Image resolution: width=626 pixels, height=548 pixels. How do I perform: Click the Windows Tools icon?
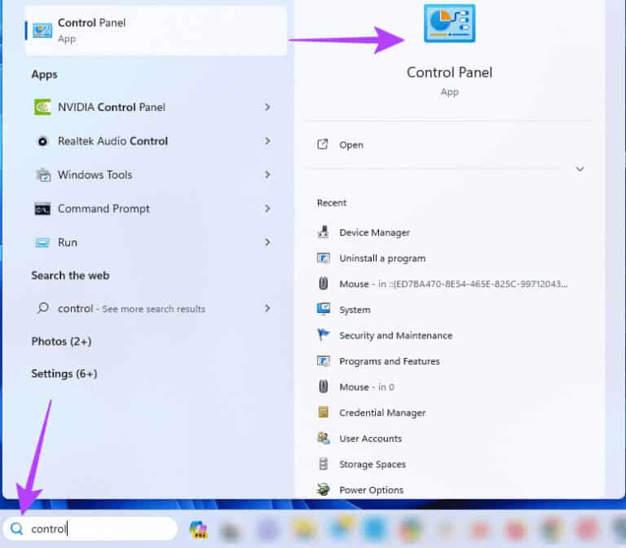(43, 175)
